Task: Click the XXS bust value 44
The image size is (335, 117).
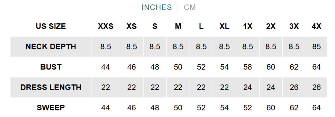Action: pos(106,67)
